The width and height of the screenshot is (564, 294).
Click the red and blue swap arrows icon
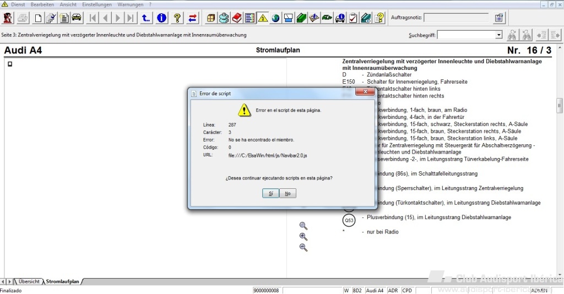click(x=192, y=18)
